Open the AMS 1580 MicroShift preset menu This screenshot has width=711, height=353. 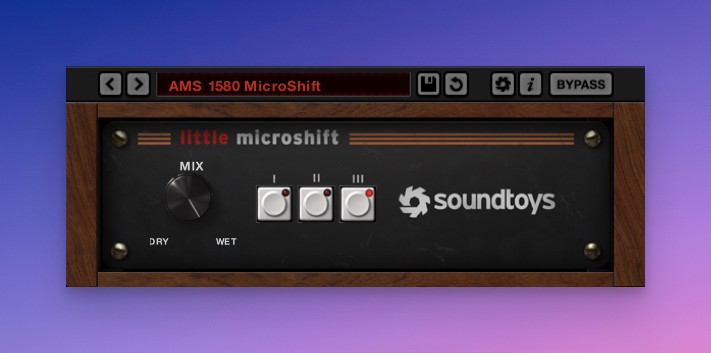coord(283,85)
